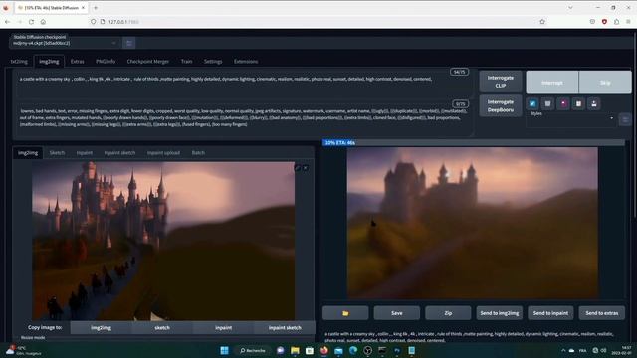The image size is (637, 358).
Task: Open the Extensions tab
Action: [246, 62]
